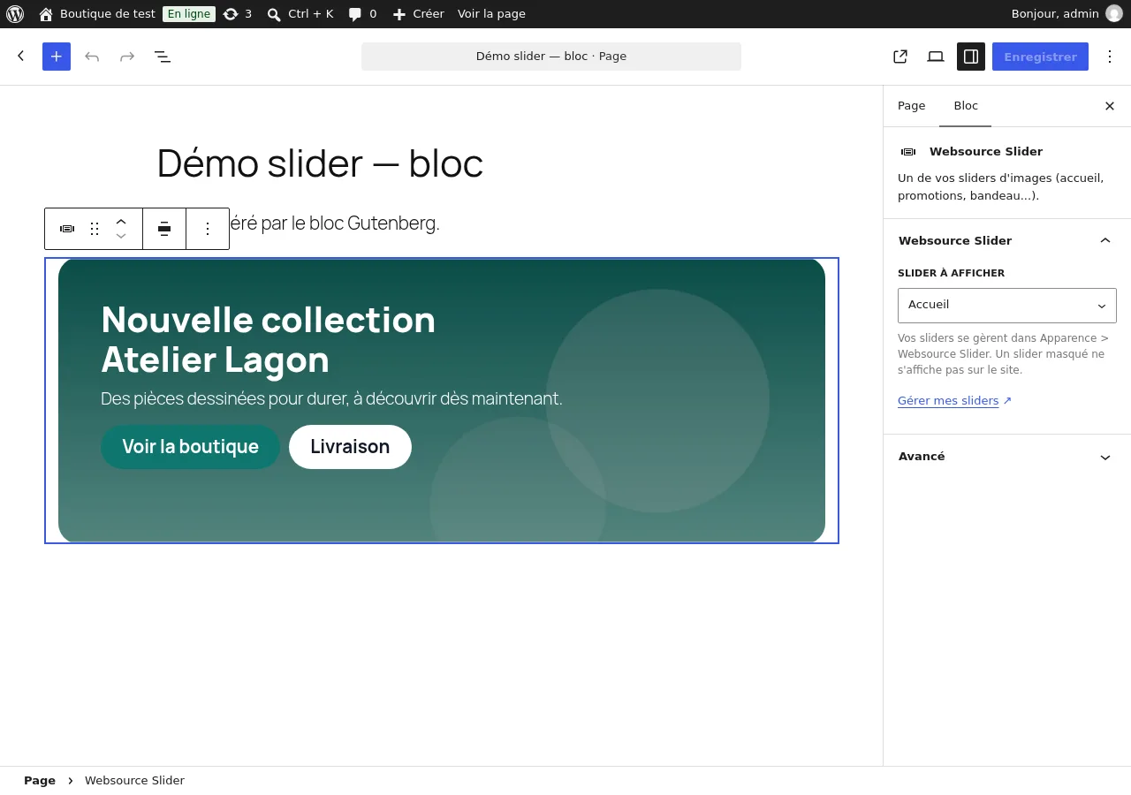The image size is (1131, 795).
Task: Toggle the blue block inserter plus button
Action: [x=57, y=57]
